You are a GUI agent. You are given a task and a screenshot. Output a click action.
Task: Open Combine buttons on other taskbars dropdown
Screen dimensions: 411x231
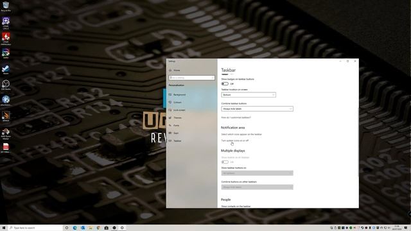tap(257, 187)
